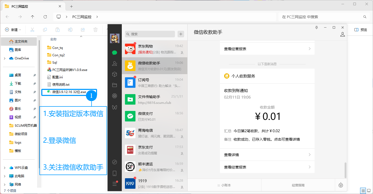Select 经营指南 at the chat bottom bar
Image resolution: width=373 pixels, height=194 pixels.
[298, 185]
